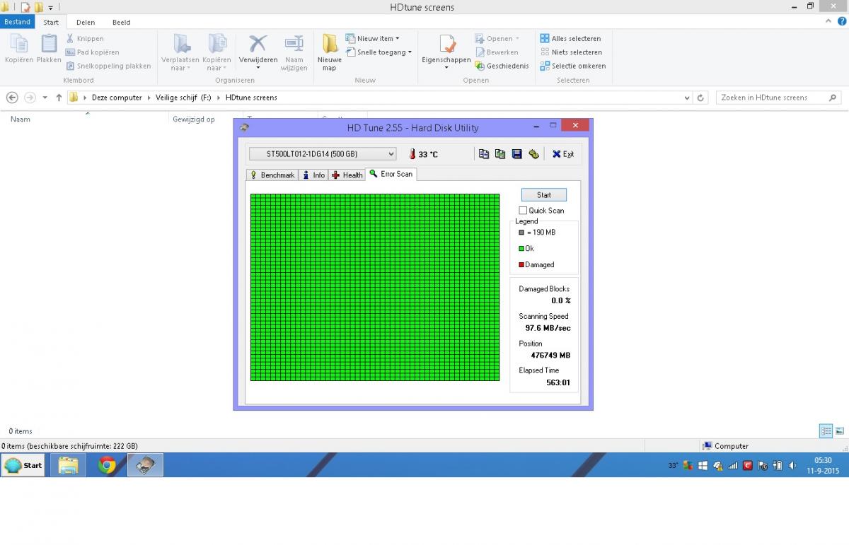
Task: Open HD Tune options wrench icon
Action: [x=533, y=154]
